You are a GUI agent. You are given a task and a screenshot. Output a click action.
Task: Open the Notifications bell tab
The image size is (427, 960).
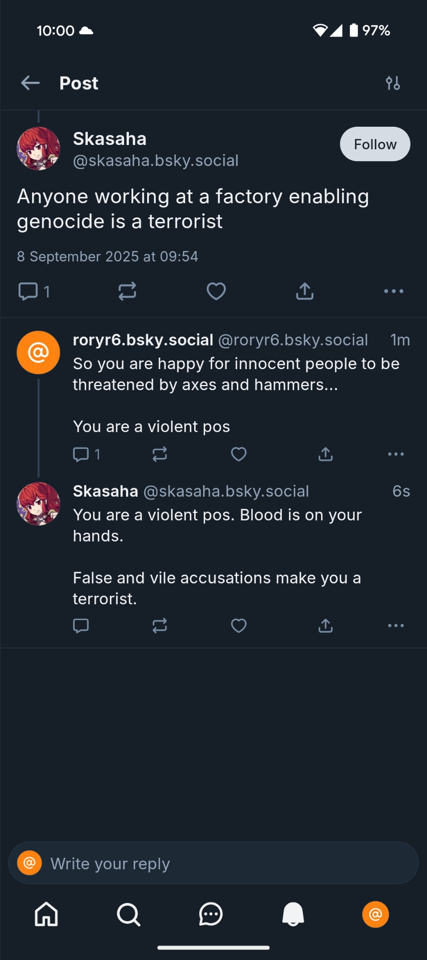pyautogui.click(x=293, y=914)
